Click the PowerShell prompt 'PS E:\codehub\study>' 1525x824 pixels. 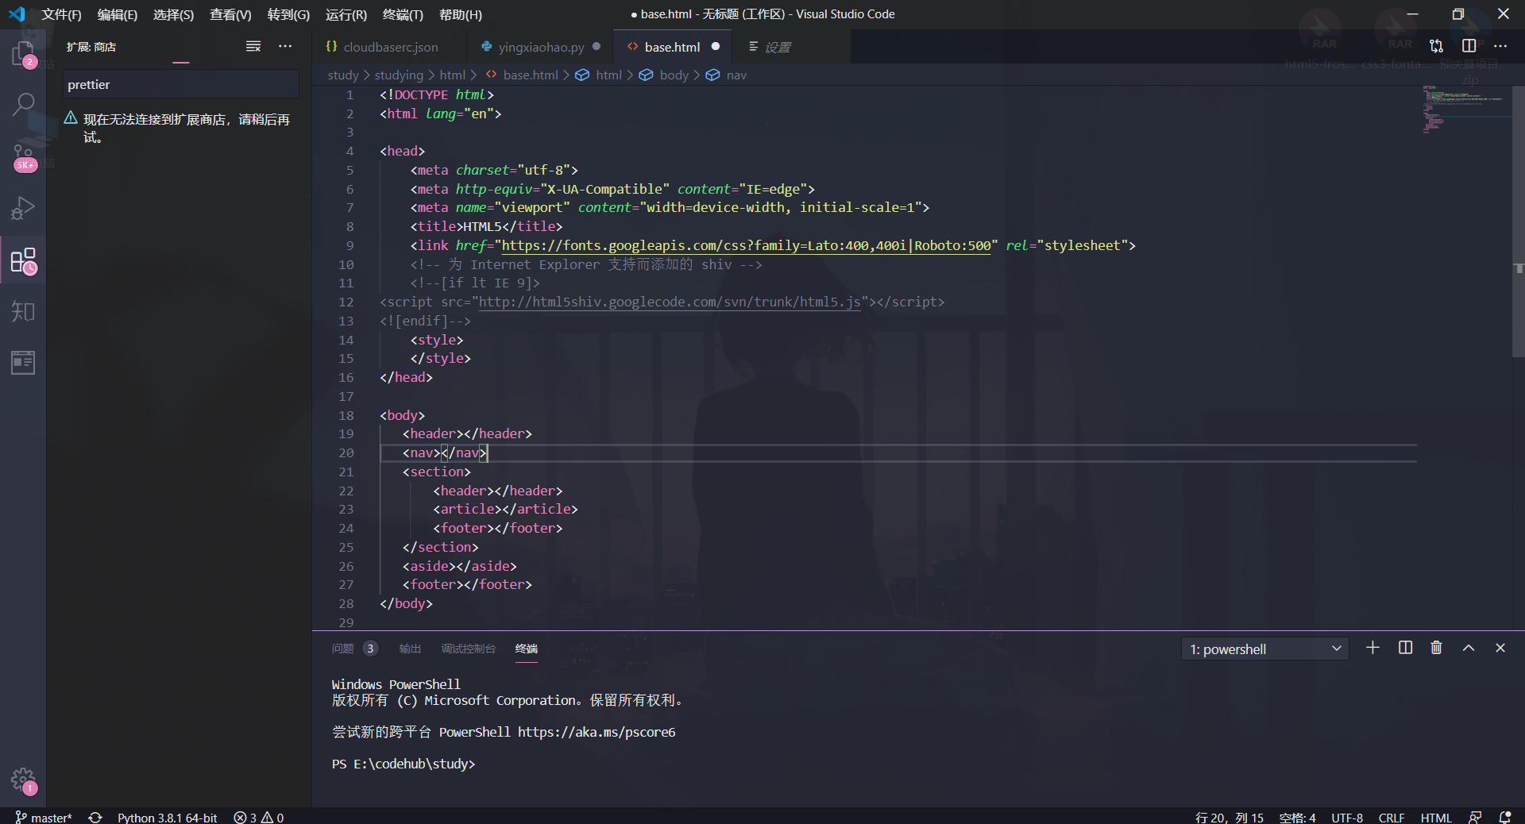click(403, 764)
